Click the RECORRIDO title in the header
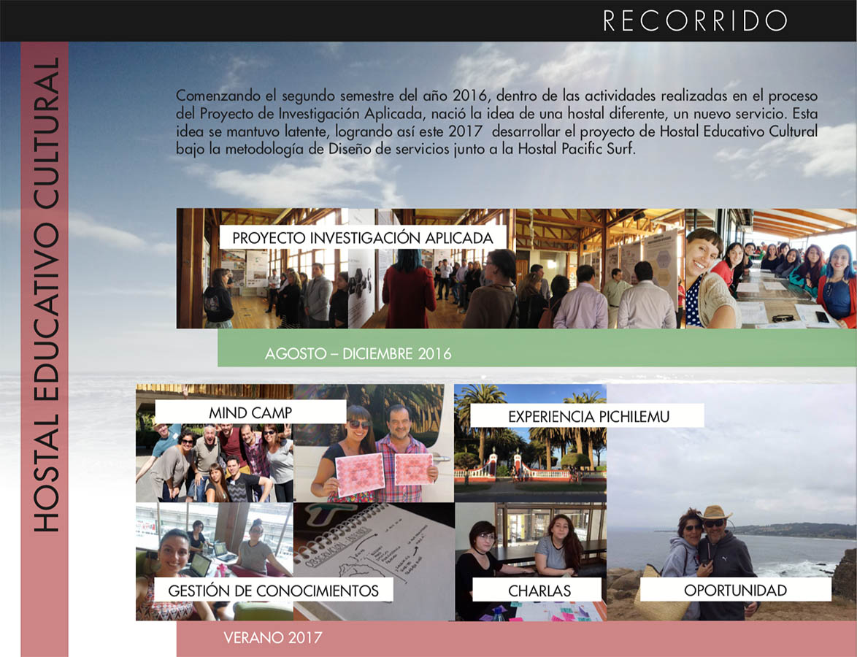Viewport: 857px width, 657px height. tap(694, 20)
